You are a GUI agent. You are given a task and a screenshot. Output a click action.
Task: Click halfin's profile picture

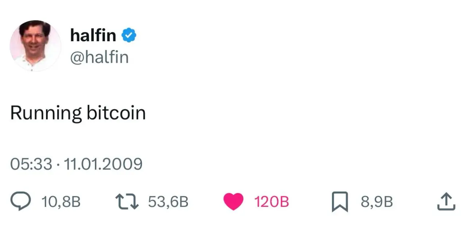[x=35, y=45]
